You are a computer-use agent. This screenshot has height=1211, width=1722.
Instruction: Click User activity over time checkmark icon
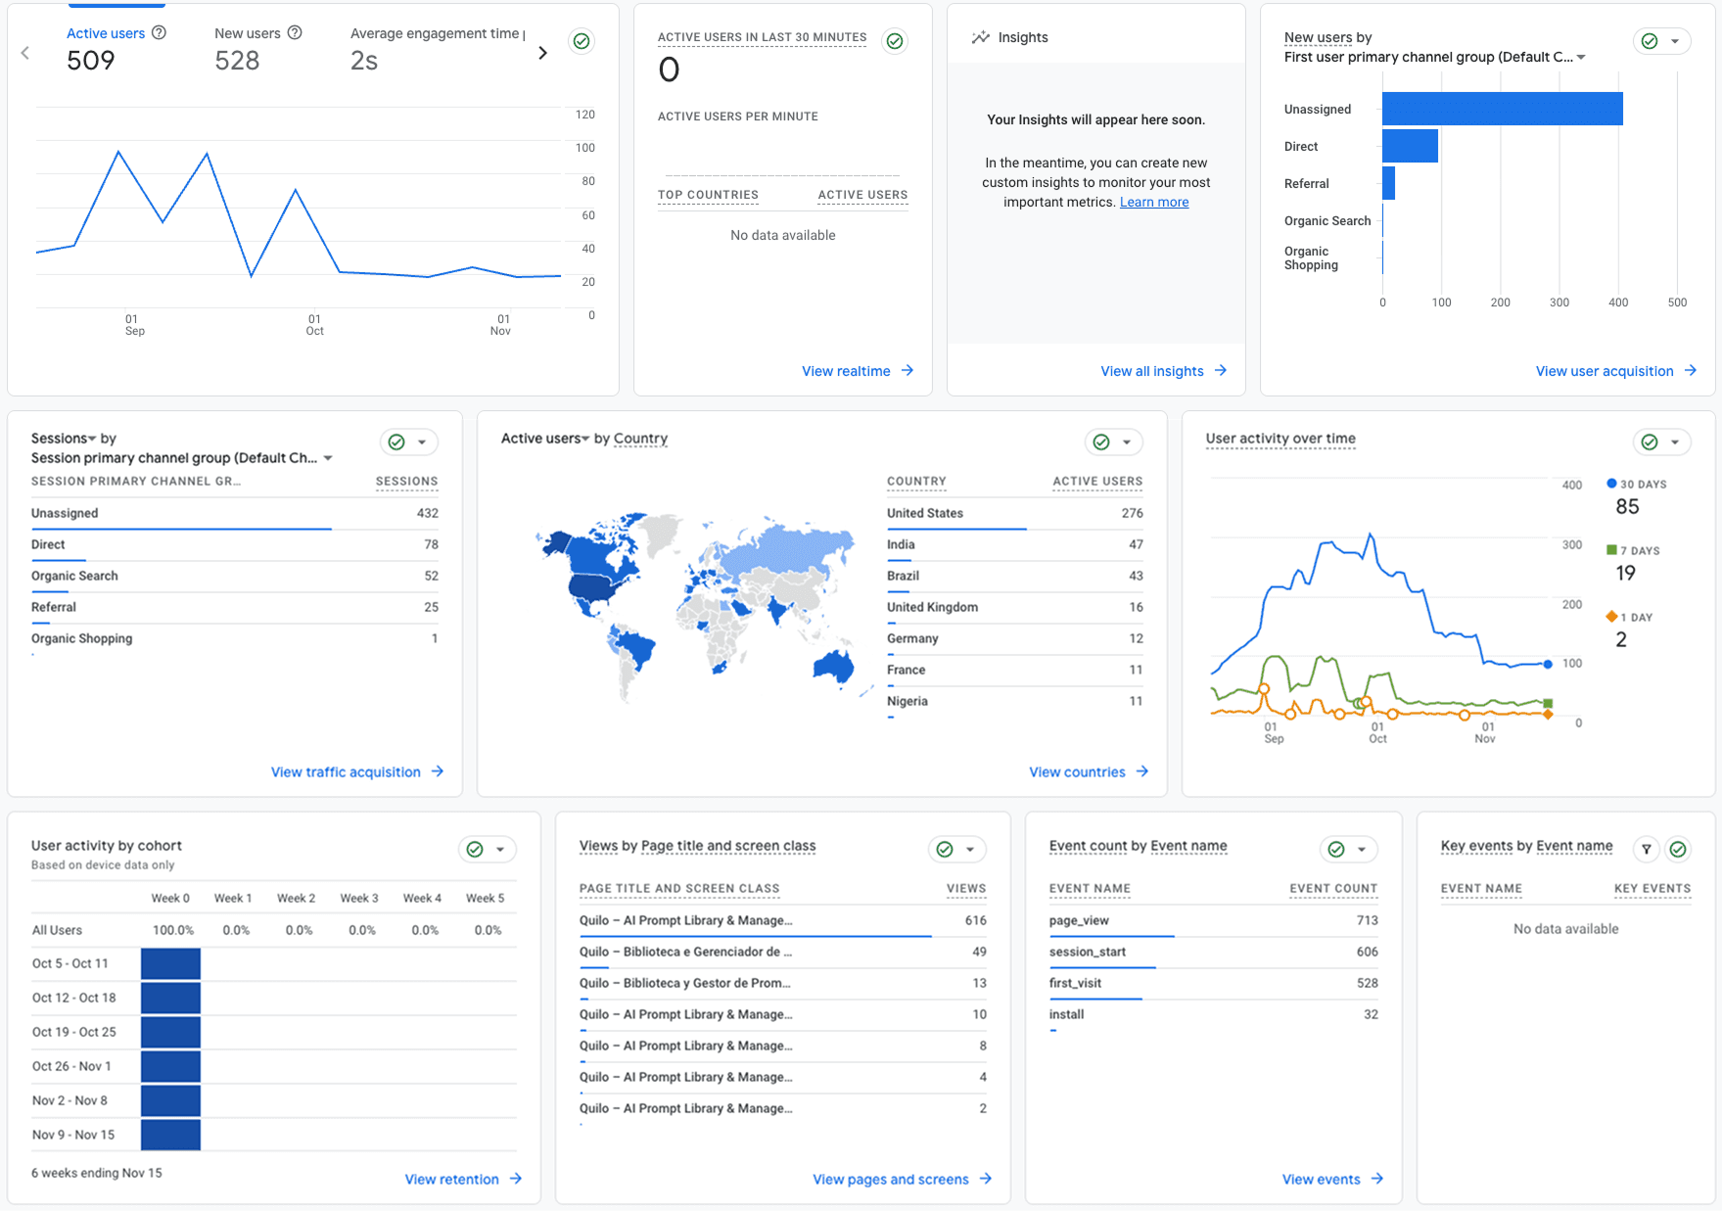point(1650,442)
